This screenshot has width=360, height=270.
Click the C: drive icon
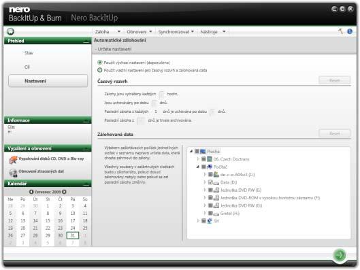tap(216, 175)
